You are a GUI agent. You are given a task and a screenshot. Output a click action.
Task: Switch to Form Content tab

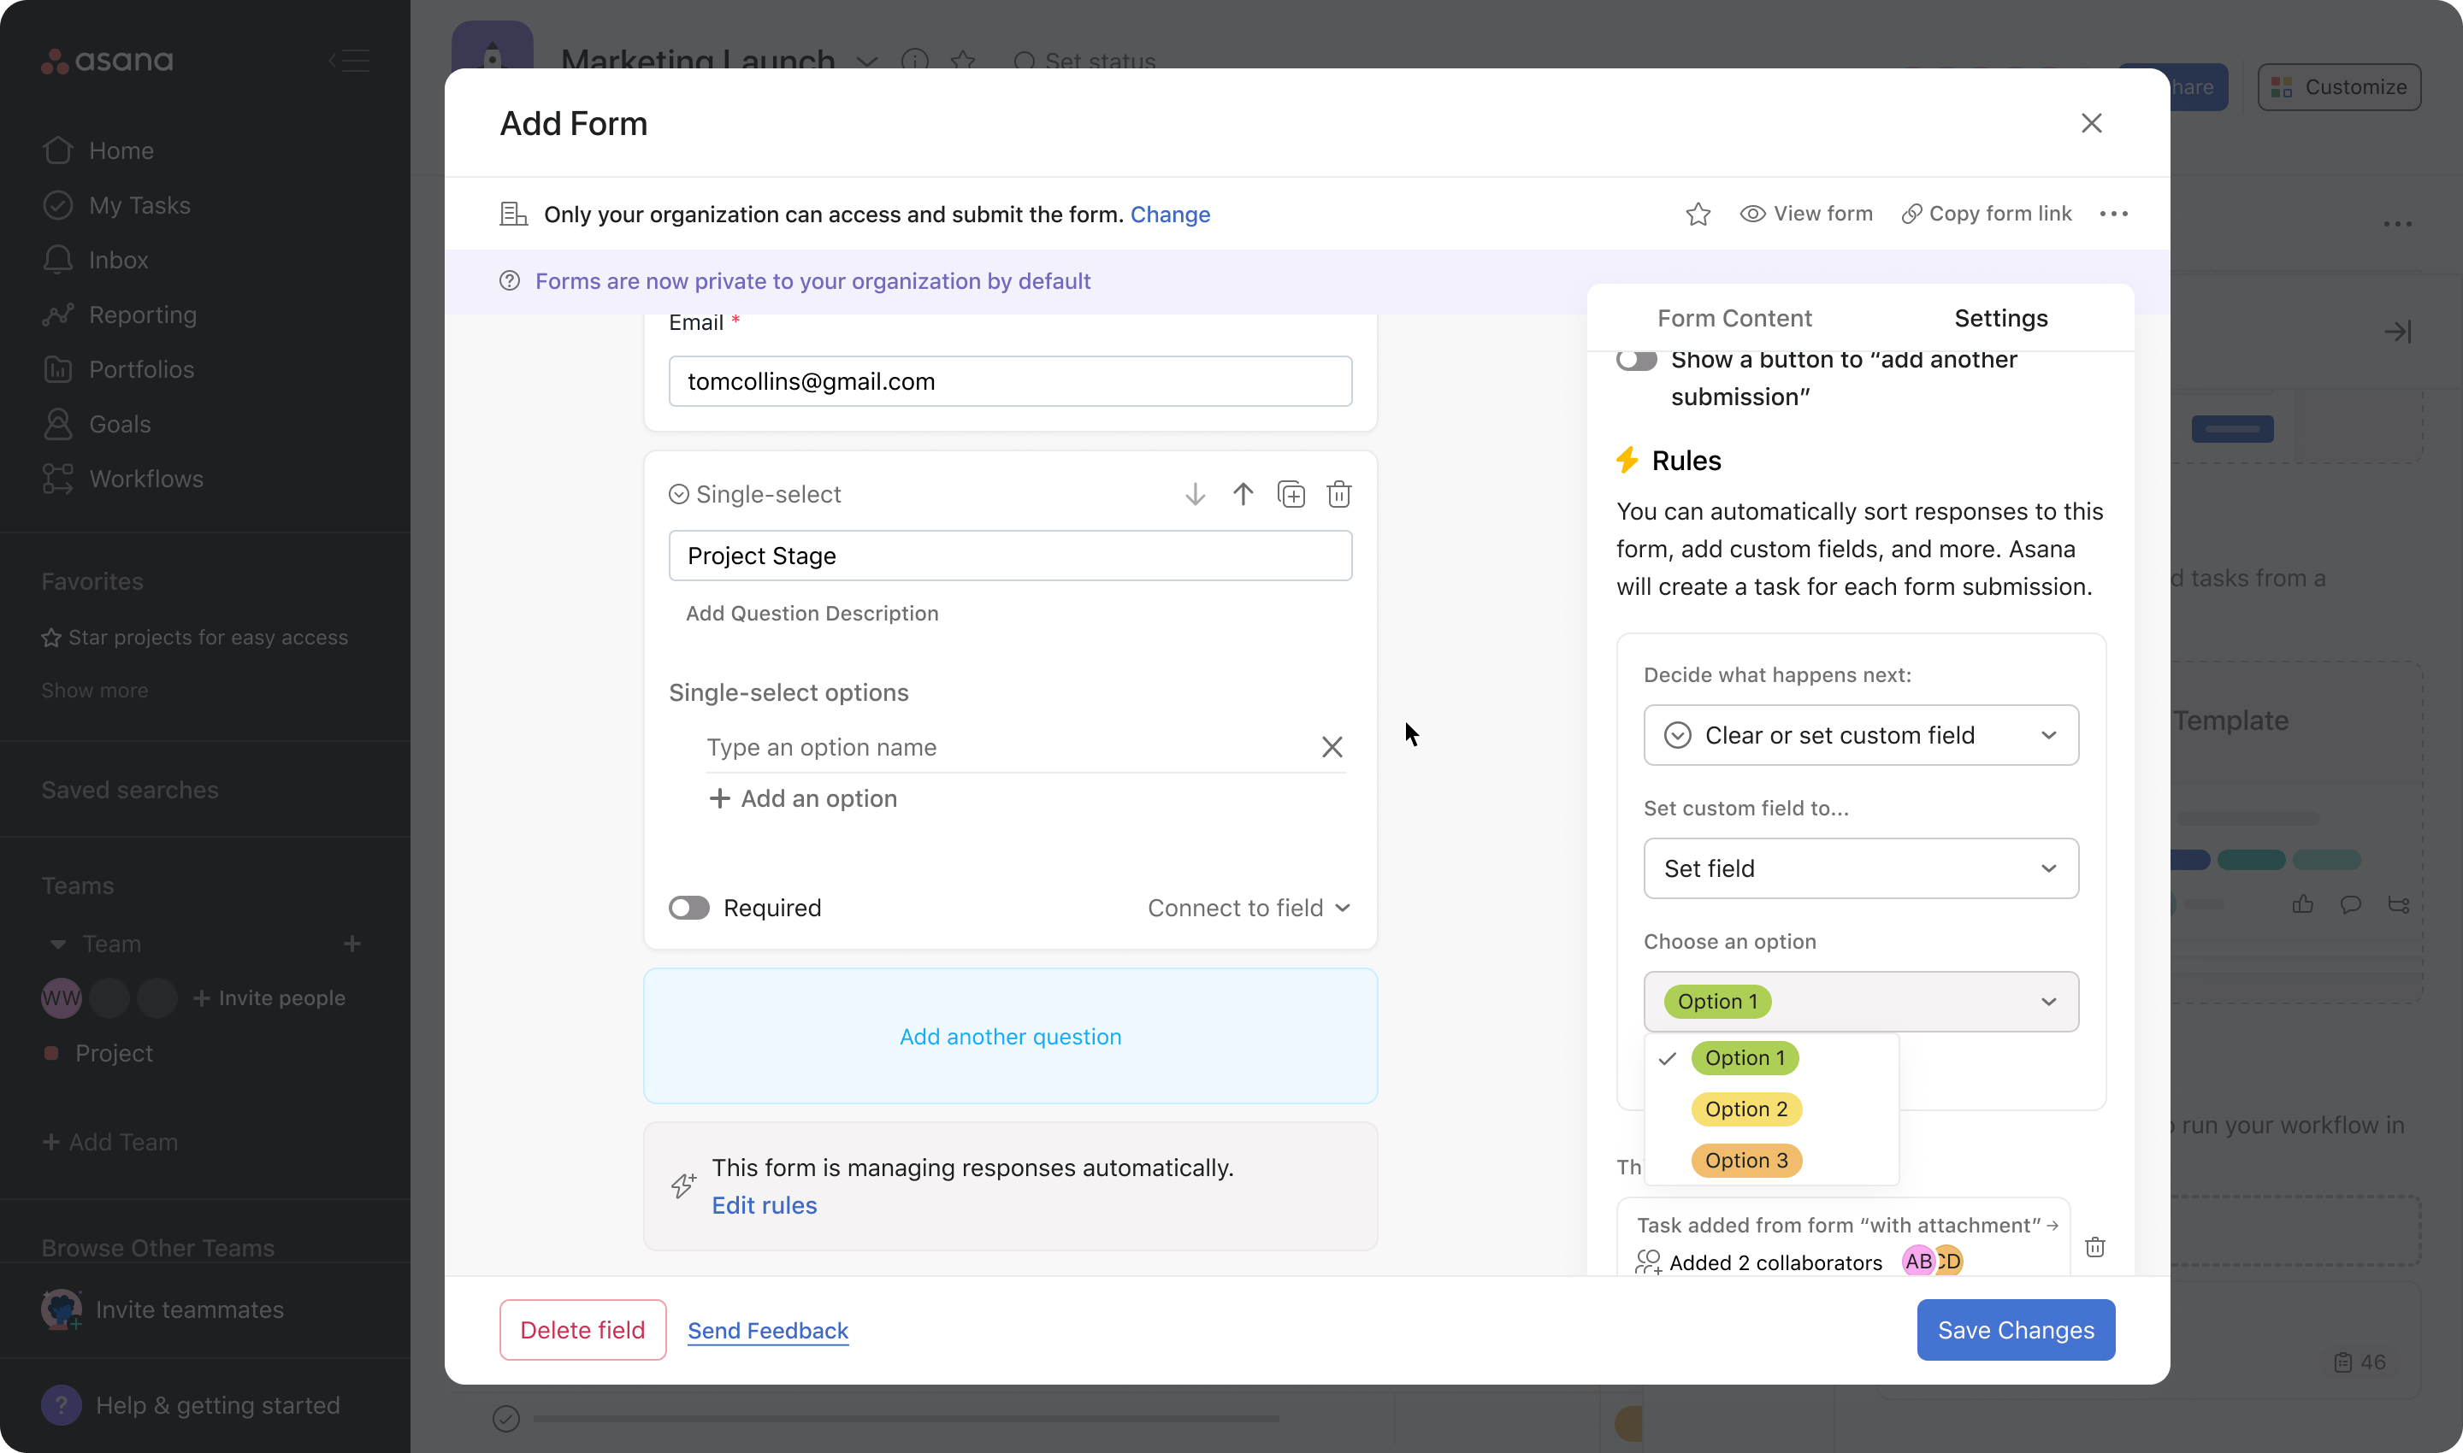coord(1734,318)
